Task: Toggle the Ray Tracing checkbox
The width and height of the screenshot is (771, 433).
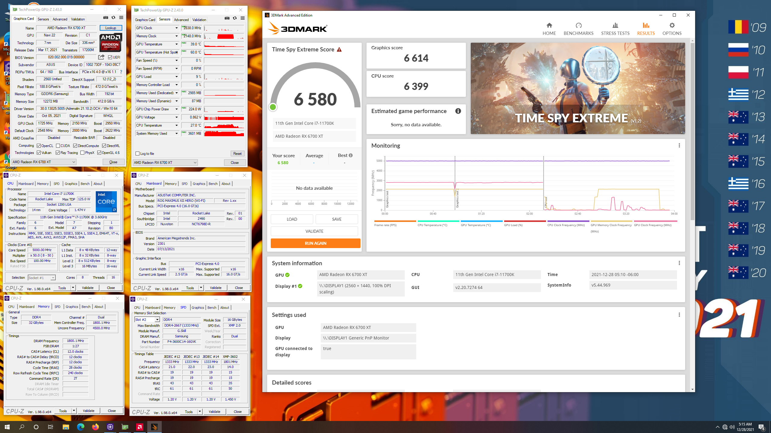Action: click(58, 153)
